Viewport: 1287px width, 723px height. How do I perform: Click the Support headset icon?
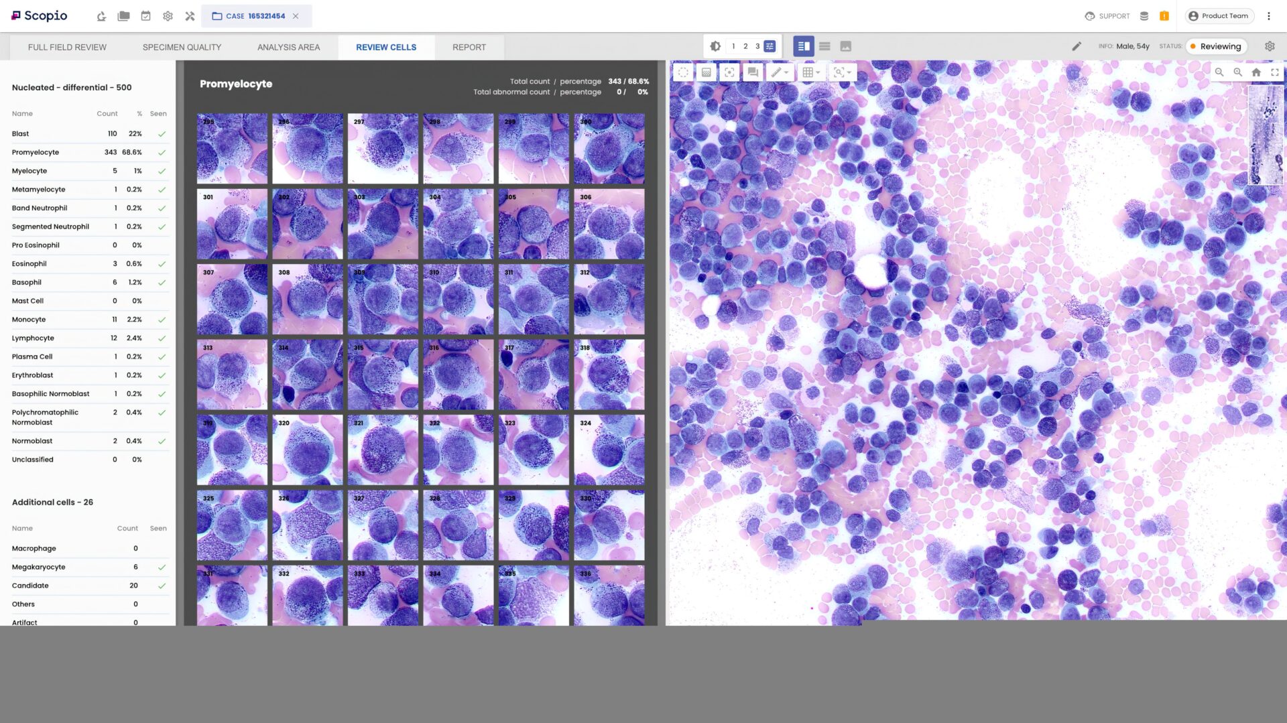pos(1090,16)
